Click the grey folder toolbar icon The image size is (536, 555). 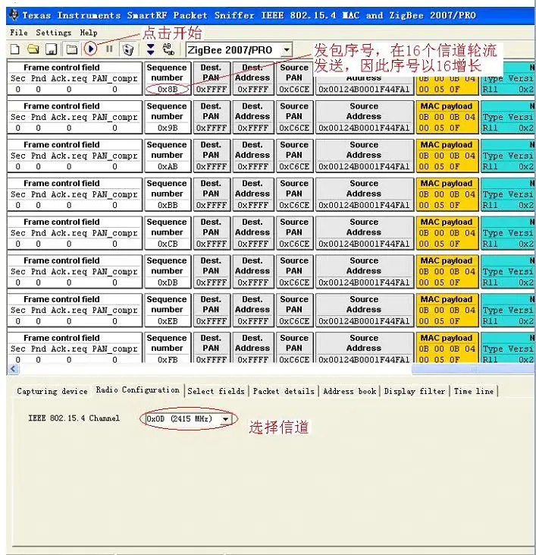coord(72,49)
